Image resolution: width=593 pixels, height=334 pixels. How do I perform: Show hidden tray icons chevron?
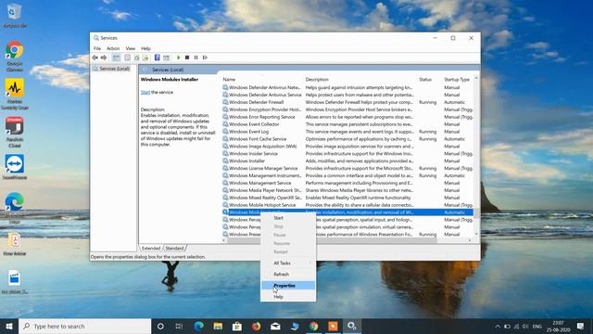[498, 326]
